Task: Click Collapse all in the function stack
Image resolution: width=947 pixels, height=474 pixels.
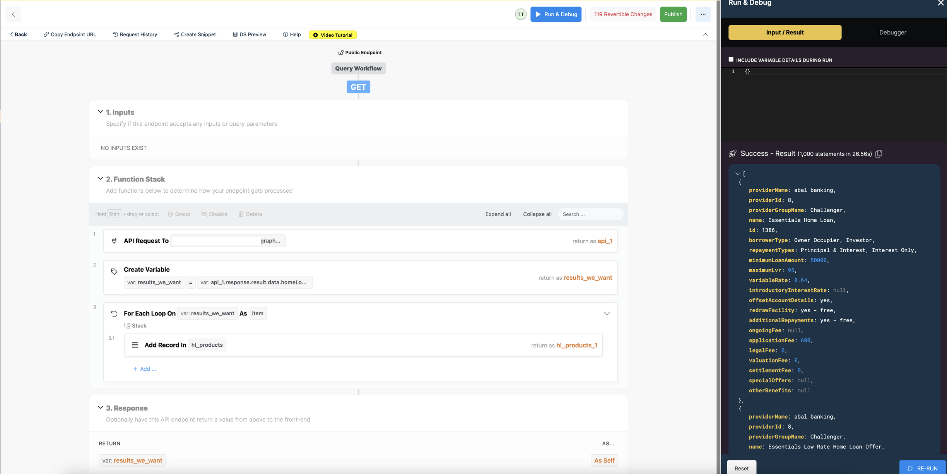Action: 537,214
